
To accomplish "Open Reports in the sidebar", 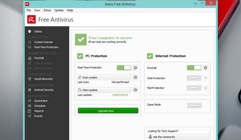I will point(39,111).
